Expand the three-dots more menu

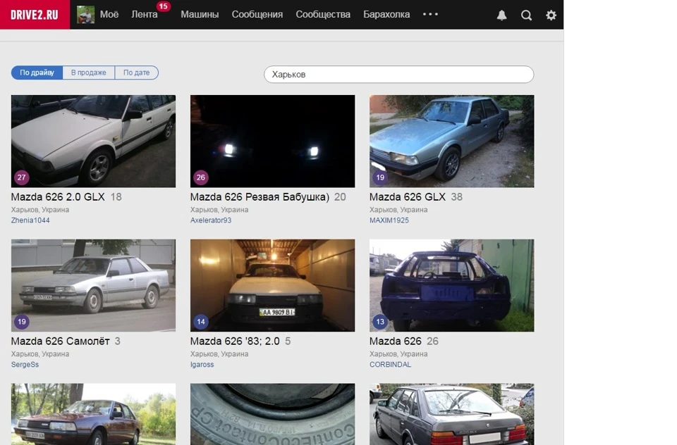coord(430,14)
